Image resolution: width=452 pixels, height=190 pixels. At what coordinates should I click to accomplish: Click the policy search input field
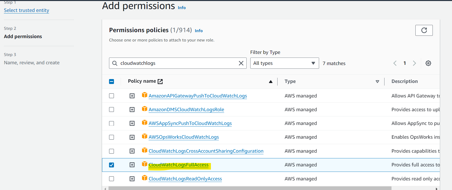point(178,63)
